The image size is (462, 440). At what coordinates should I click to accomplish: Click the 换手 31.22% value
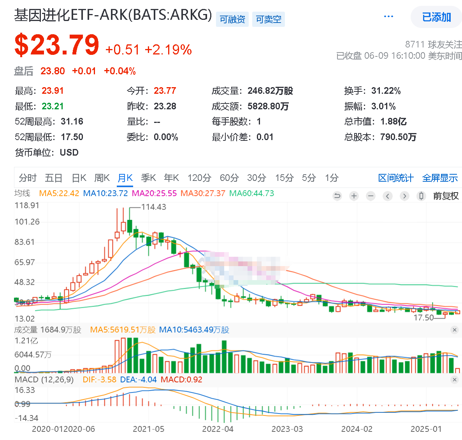386,91
